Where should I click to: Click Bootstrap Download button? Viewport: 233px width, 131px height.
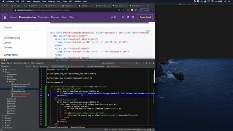pos(145,17)
